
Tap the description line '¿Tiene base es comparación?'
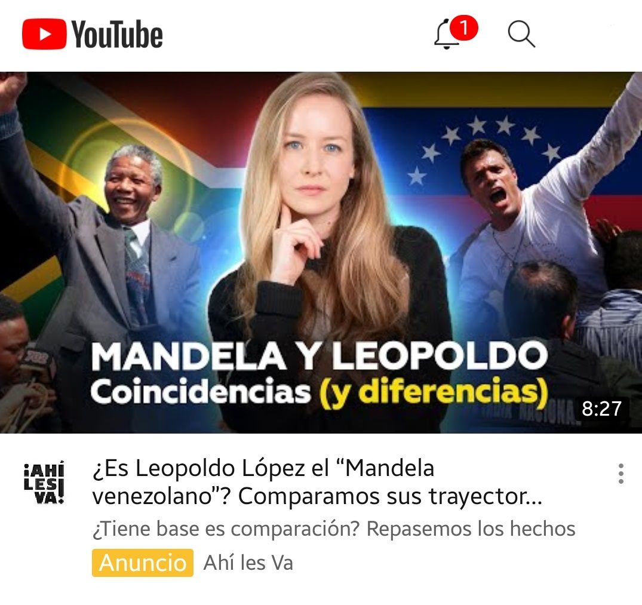point(226,529)
